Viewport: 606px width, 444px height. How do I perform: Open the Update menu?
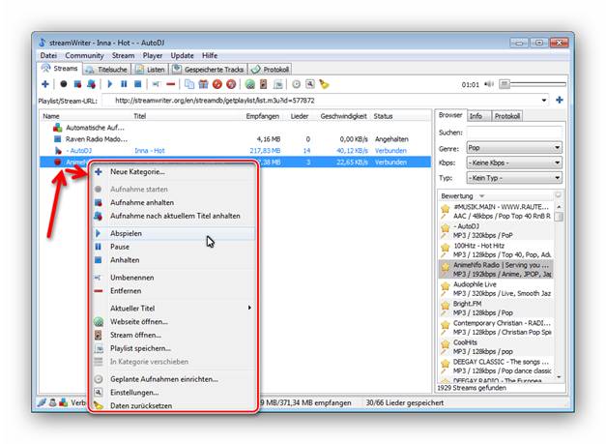(182, 56)
